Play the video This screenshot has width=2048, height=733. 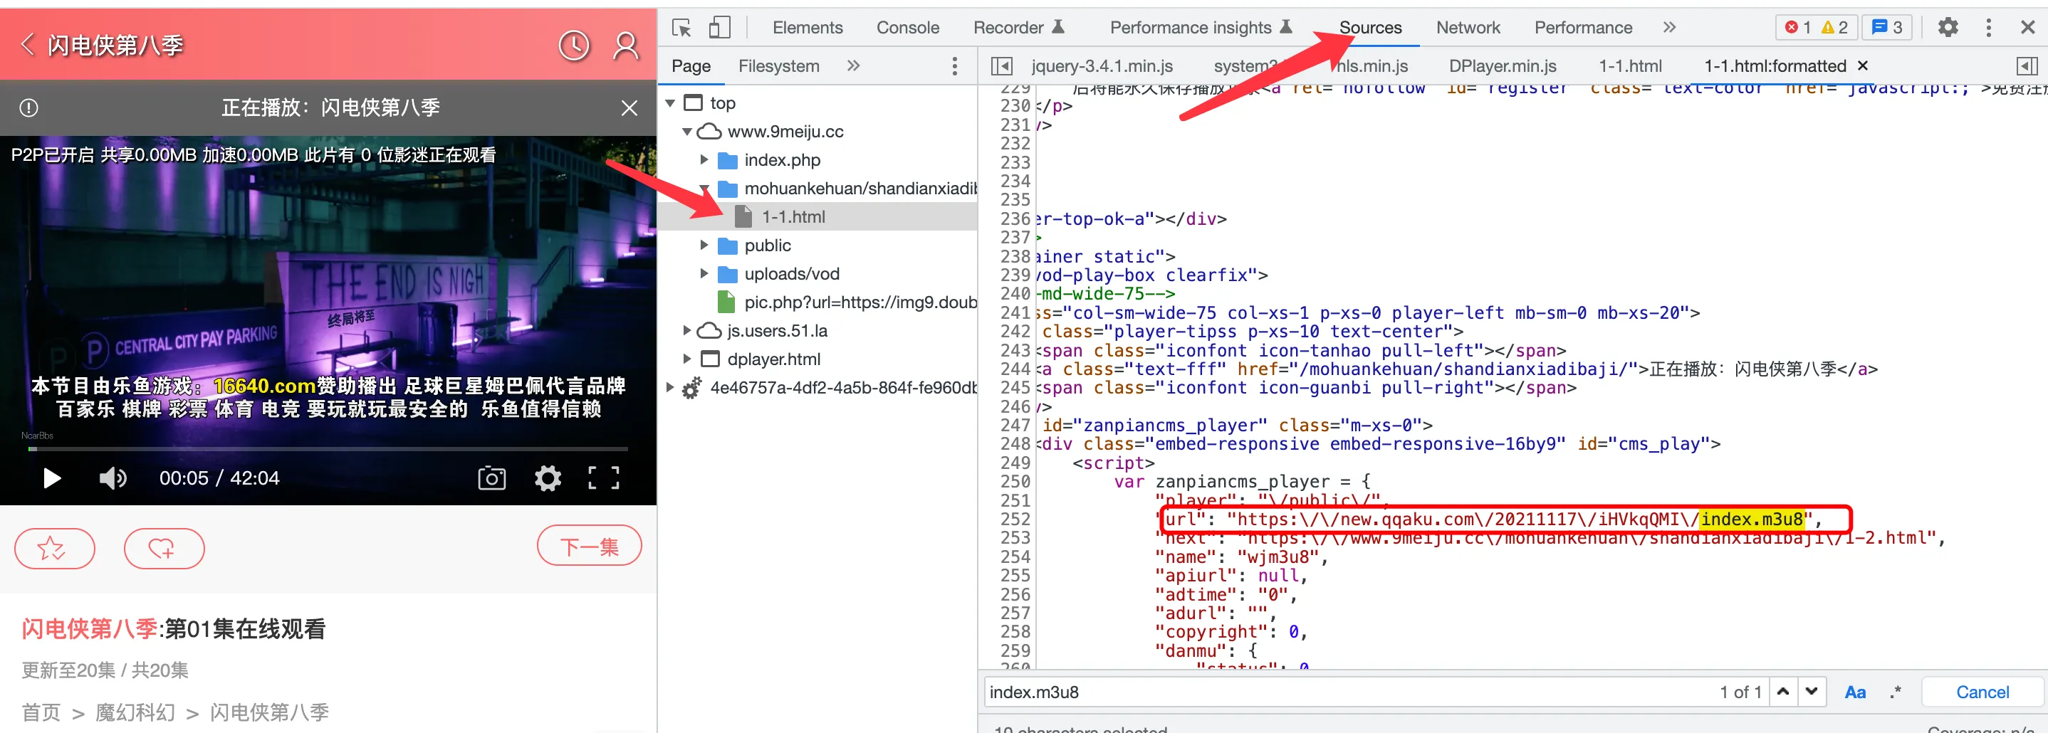pyautogui.click(x=52, y=478)
